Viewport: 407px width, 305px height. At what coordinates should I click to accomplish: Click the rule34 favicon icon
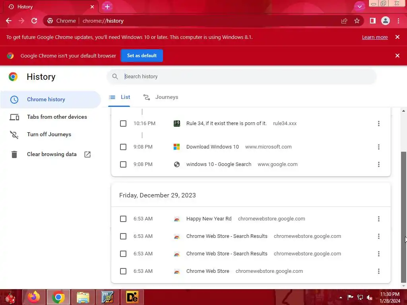click(x=177, y=124)
